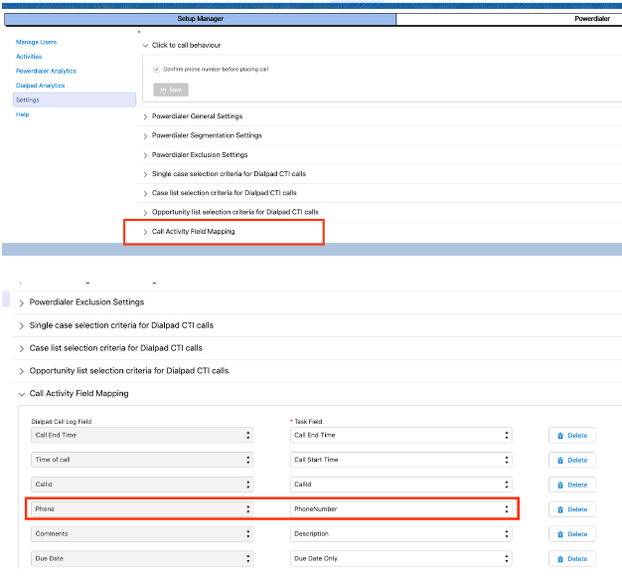The width and height of the screenshot is (622, 580).
Task: Toggle Confirm phone number before placing call
Action: (x=156, y=69)
